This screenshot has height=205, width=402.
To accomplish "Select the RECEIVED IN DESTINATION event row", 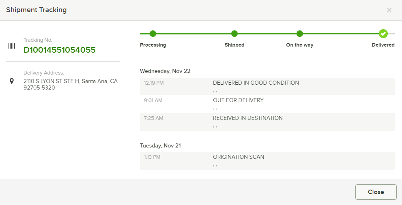I will click(x=267, y=122).
